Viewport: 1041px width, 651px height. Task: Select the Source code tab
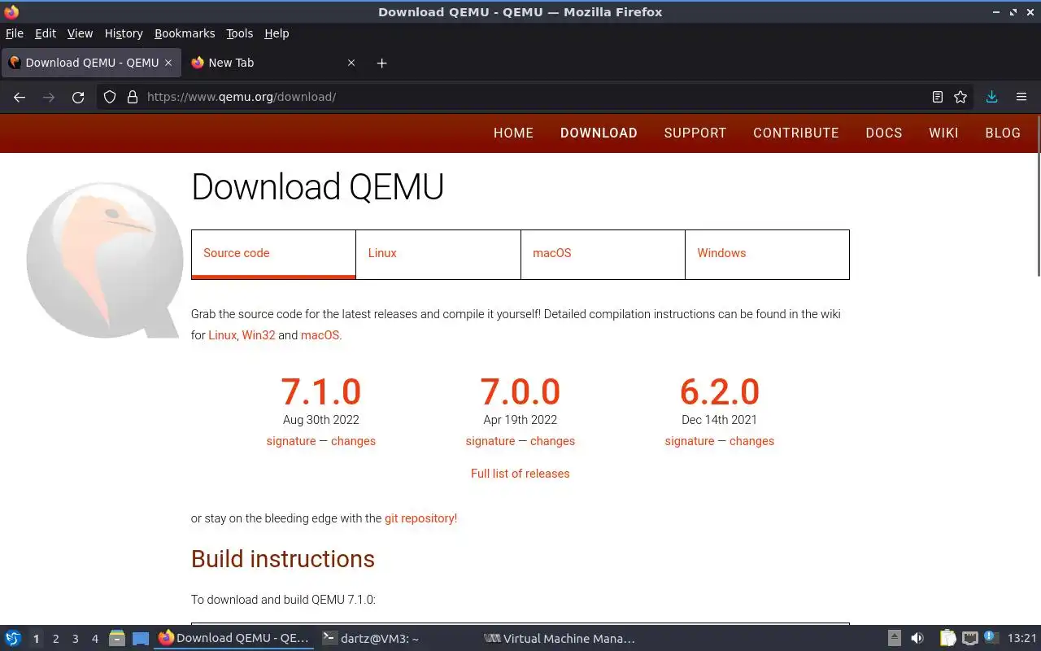click(273, 254)
